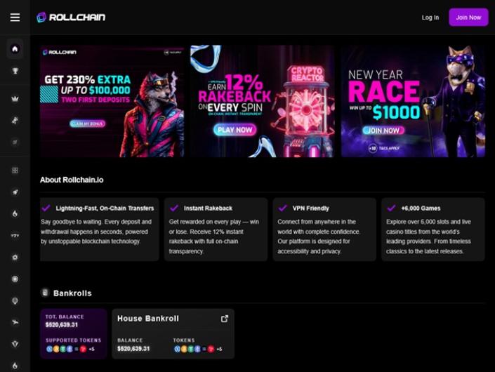The image size is (495, 372).
Task: Click the Log In link
Action: tap(430, 18)
